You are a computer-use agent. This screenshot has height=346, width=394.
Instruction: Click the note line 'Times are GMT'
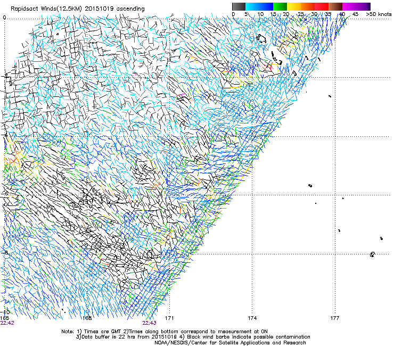point(102,332)
